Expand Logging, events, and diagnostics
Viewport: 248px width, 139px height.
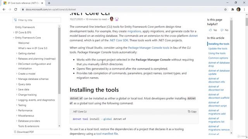[16, 100]
